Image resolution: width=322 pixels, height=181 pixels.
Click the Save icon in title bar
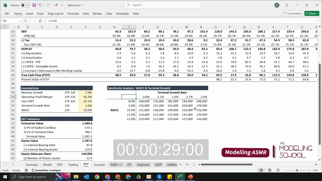click(34, 5)
